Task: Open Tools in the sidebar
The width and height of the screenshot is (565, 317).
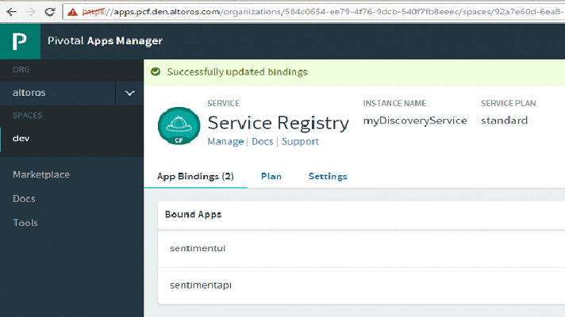Action: (x=25, y=223)
